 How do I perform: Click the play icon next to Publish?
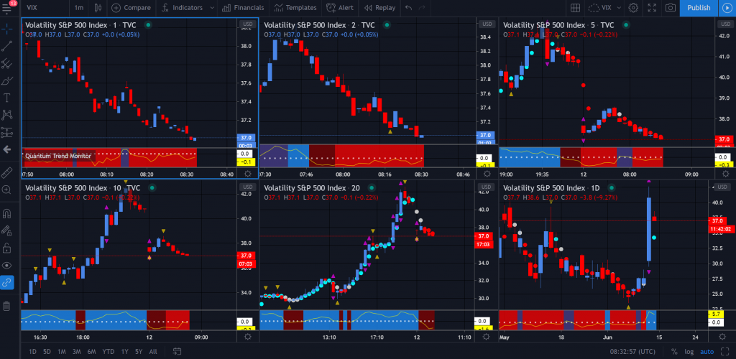click(727, 7)
